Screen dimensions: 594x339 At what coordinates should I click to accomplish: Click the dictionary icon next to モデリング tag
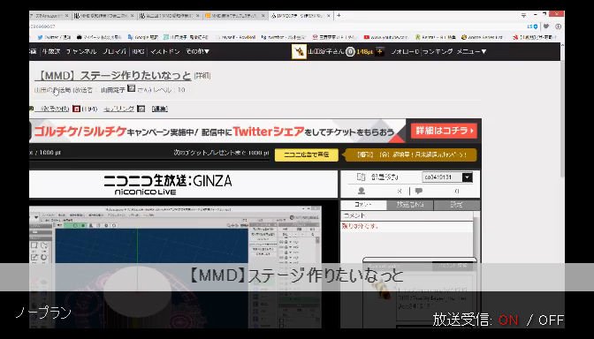pyautogui.click(x=141, y=109)
